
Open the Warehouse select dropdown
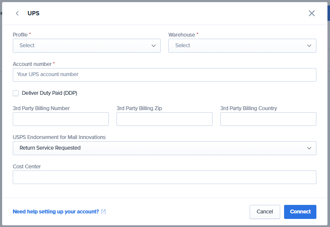click(x=236, y=46)
